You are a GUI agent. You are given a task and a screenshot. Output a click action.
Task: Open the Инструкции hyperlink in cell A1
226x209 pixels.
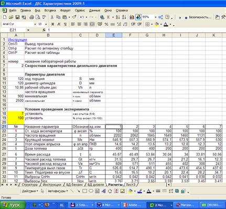(17, 40)
